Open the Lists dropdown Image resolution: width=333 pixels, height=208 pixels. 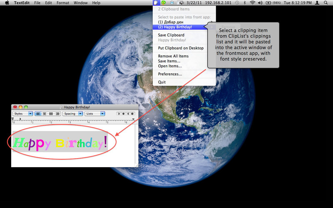pos(95,114)
